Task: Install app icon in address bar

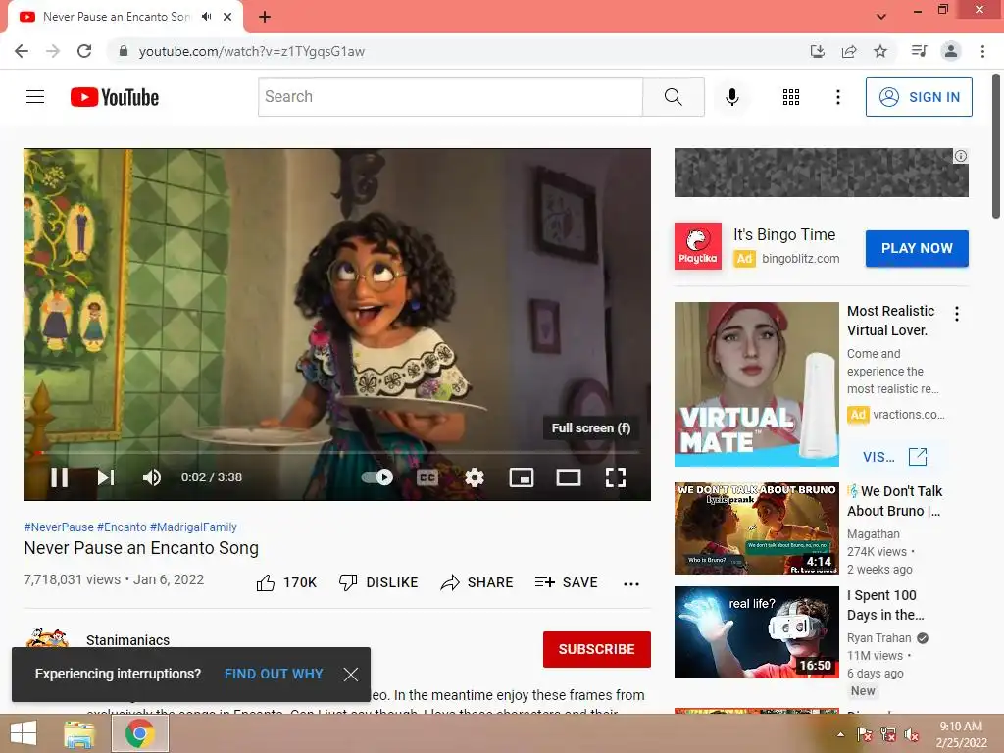Action: point(817,51)
